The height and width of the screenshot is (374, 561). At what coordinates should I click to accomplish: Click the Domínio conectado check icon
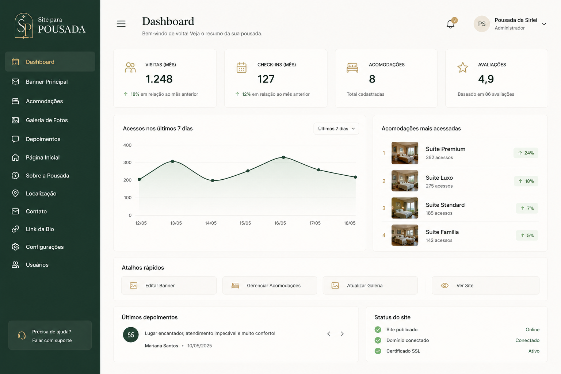coord(378,340)
